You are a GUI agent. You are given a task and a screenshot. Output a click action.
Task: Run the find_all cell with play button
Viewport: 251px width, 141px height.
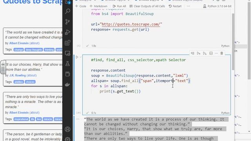77,57
